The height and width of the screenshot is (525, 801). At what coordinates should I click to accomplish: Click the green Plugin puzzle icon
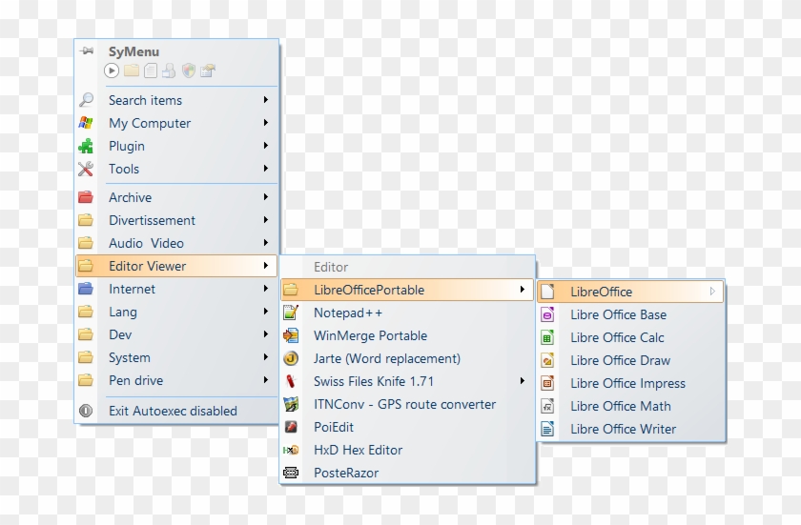[86, 146]
